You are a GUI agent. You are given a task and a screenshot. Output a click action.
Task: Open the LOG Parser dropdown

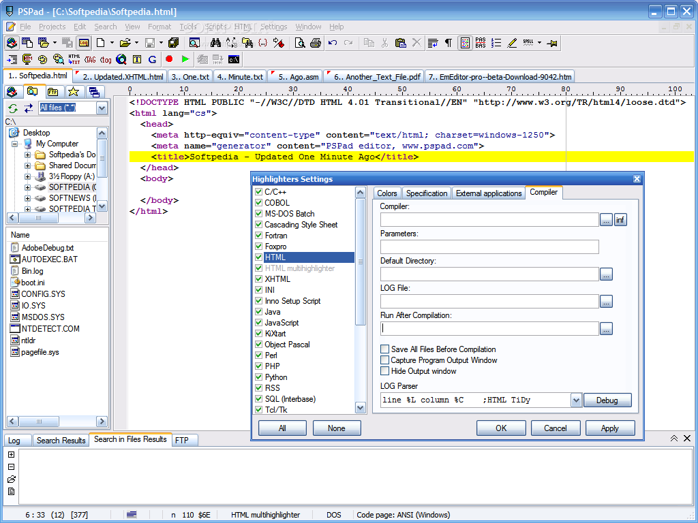[x=576, y=400]
